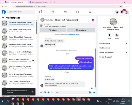
Task: Toggle conversation information panel with purple icon
Action: click(x=93, y=20)
